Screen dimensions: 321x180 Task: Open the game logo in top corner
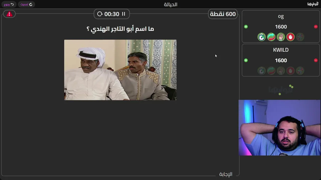pos(313,4)
